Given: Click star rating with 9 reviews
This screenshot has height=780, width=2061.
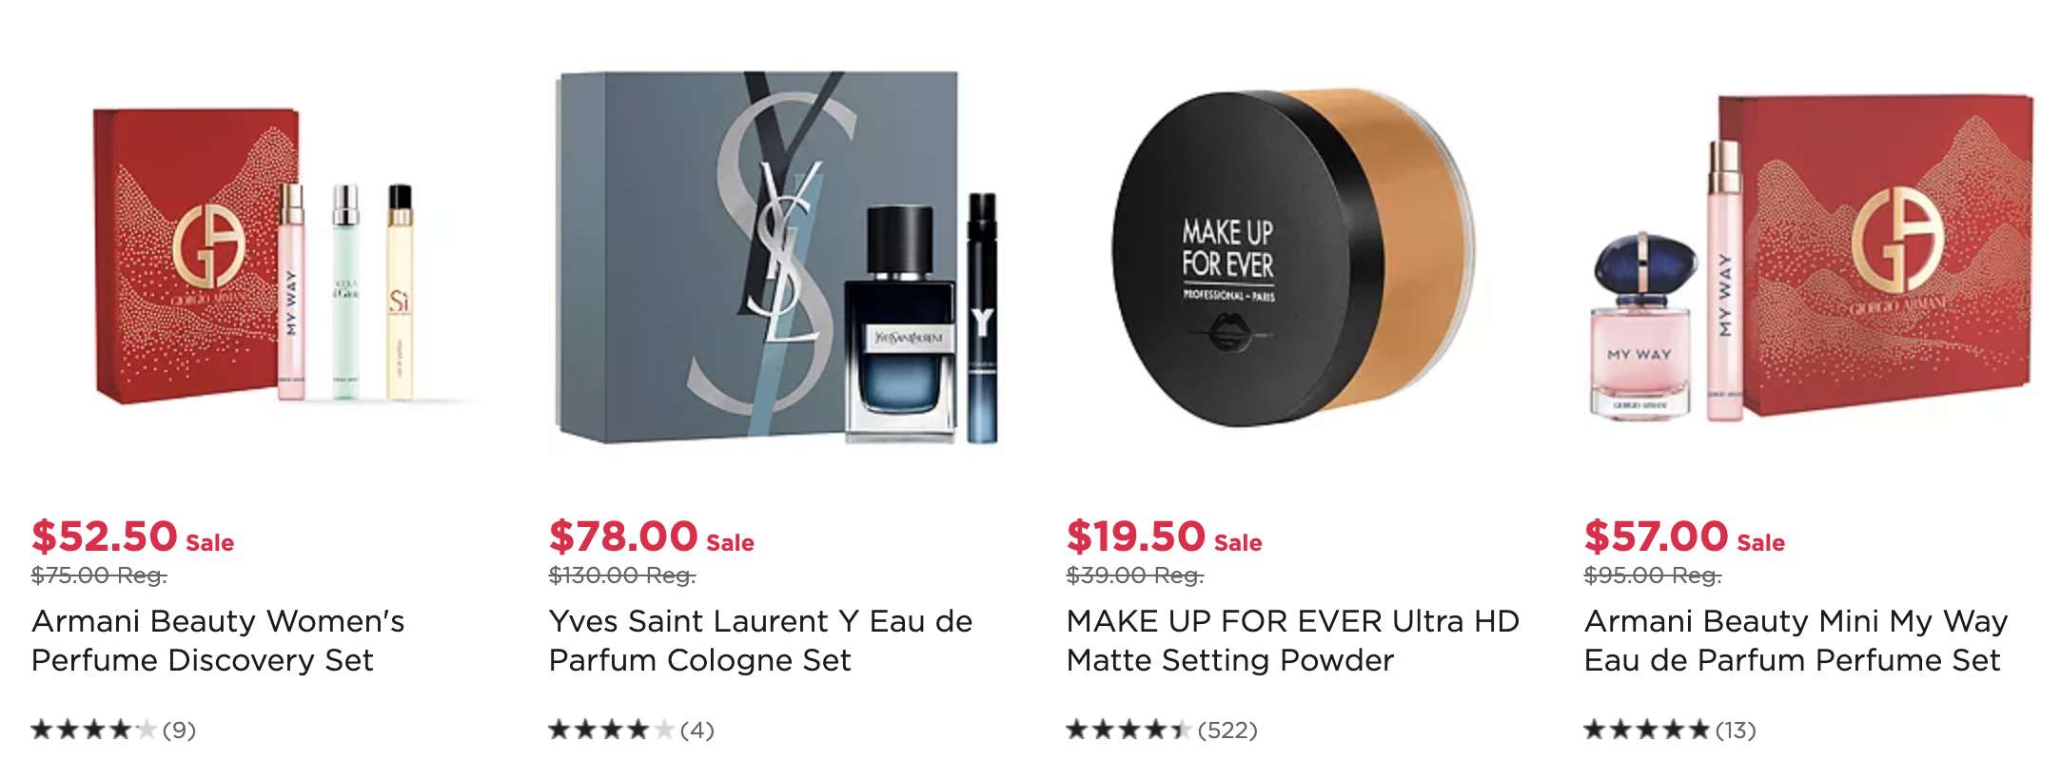Looking at the screenshot, I should tap(93, 730).
